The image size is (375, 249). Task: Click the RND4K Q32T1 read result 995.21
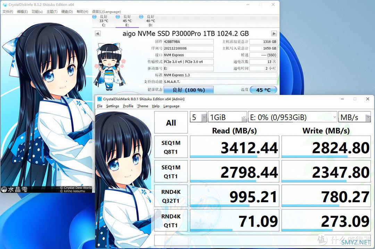235,196
